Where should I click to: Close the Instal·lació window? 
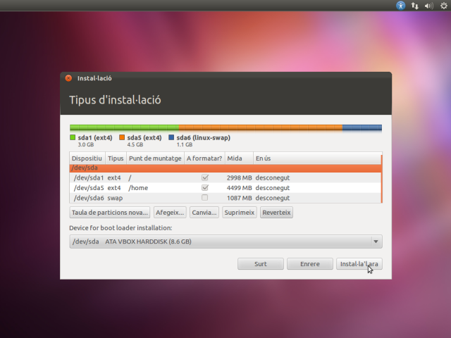coord(68,78)
